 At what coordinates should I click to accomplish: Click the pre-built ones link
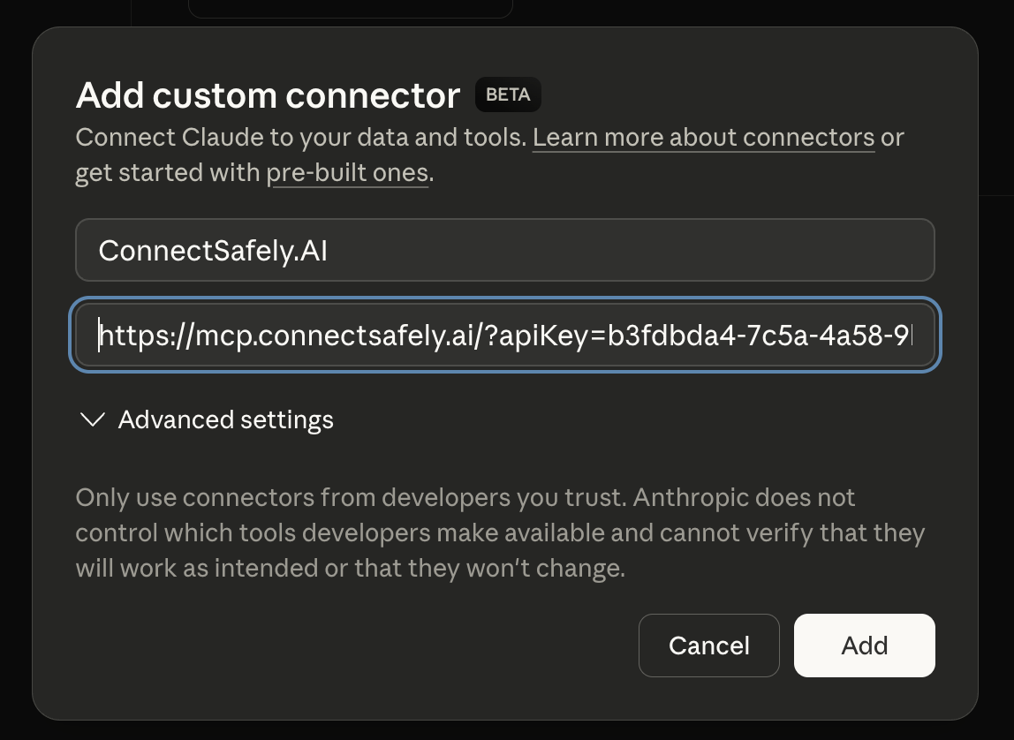point(348,172)
